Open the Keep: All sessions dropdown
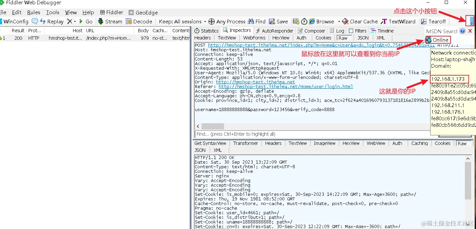The height and width of the screenshot is (229, 476). click(182, 21)
